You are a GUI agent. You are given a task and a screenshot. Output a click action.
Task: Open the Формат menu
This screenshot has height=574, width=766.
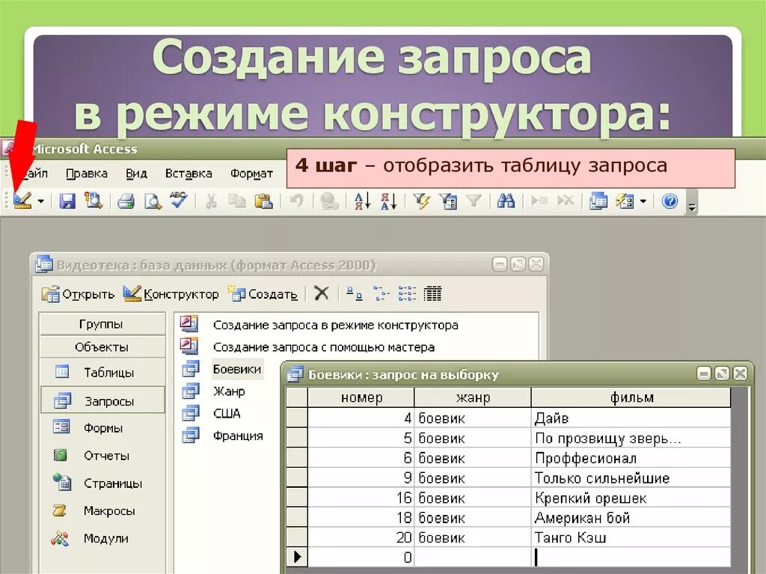point(251,174)
